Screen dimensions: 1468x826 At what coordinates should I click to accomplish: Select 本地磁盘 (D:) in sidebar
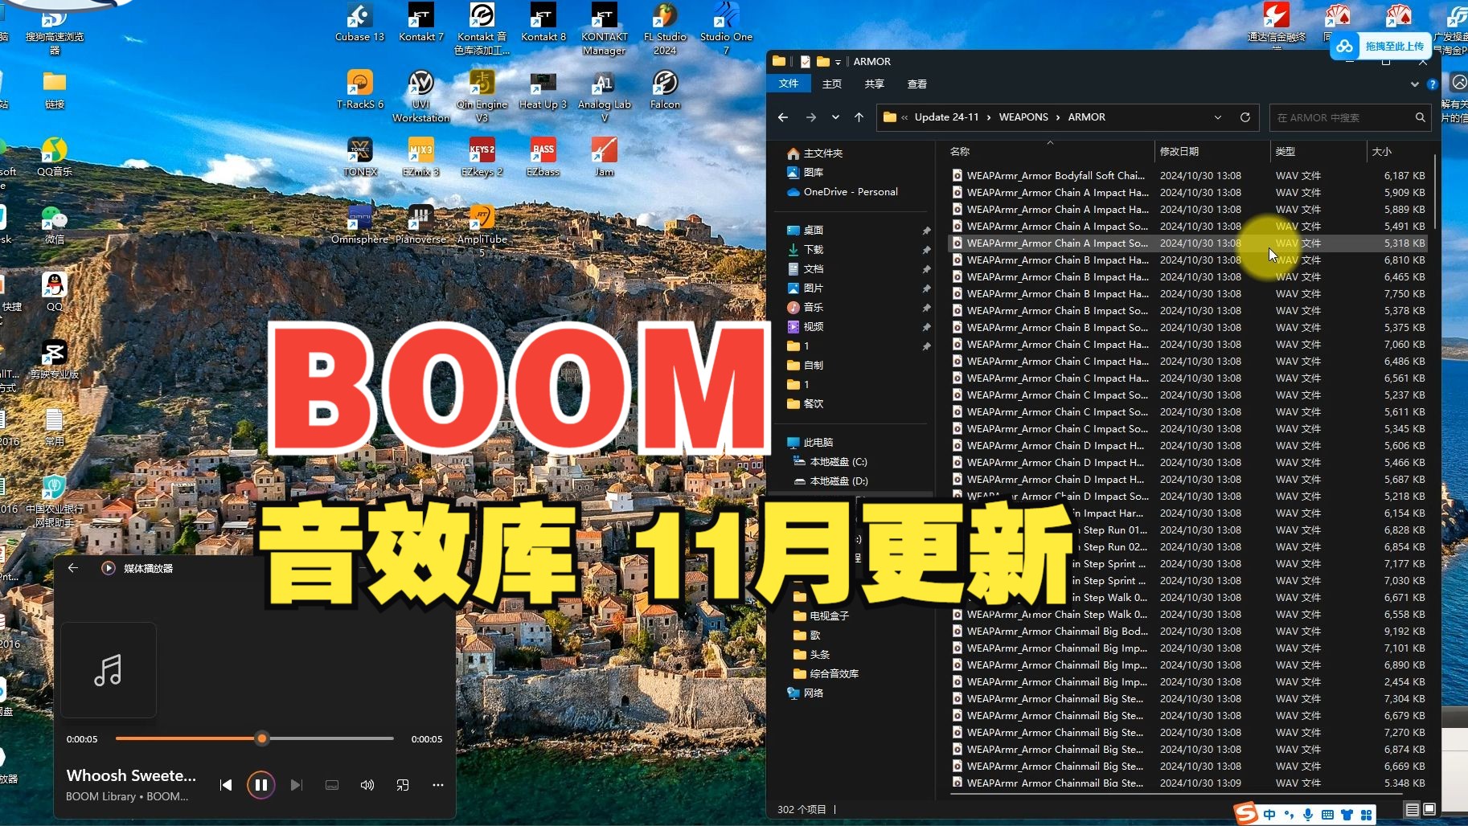pos(839,481)
